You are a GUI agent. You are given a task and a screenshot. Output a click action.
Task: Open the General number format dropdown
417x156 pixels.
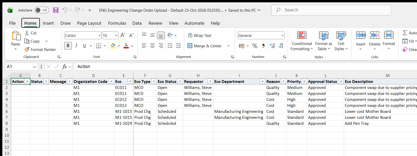[x=283, y=35]
